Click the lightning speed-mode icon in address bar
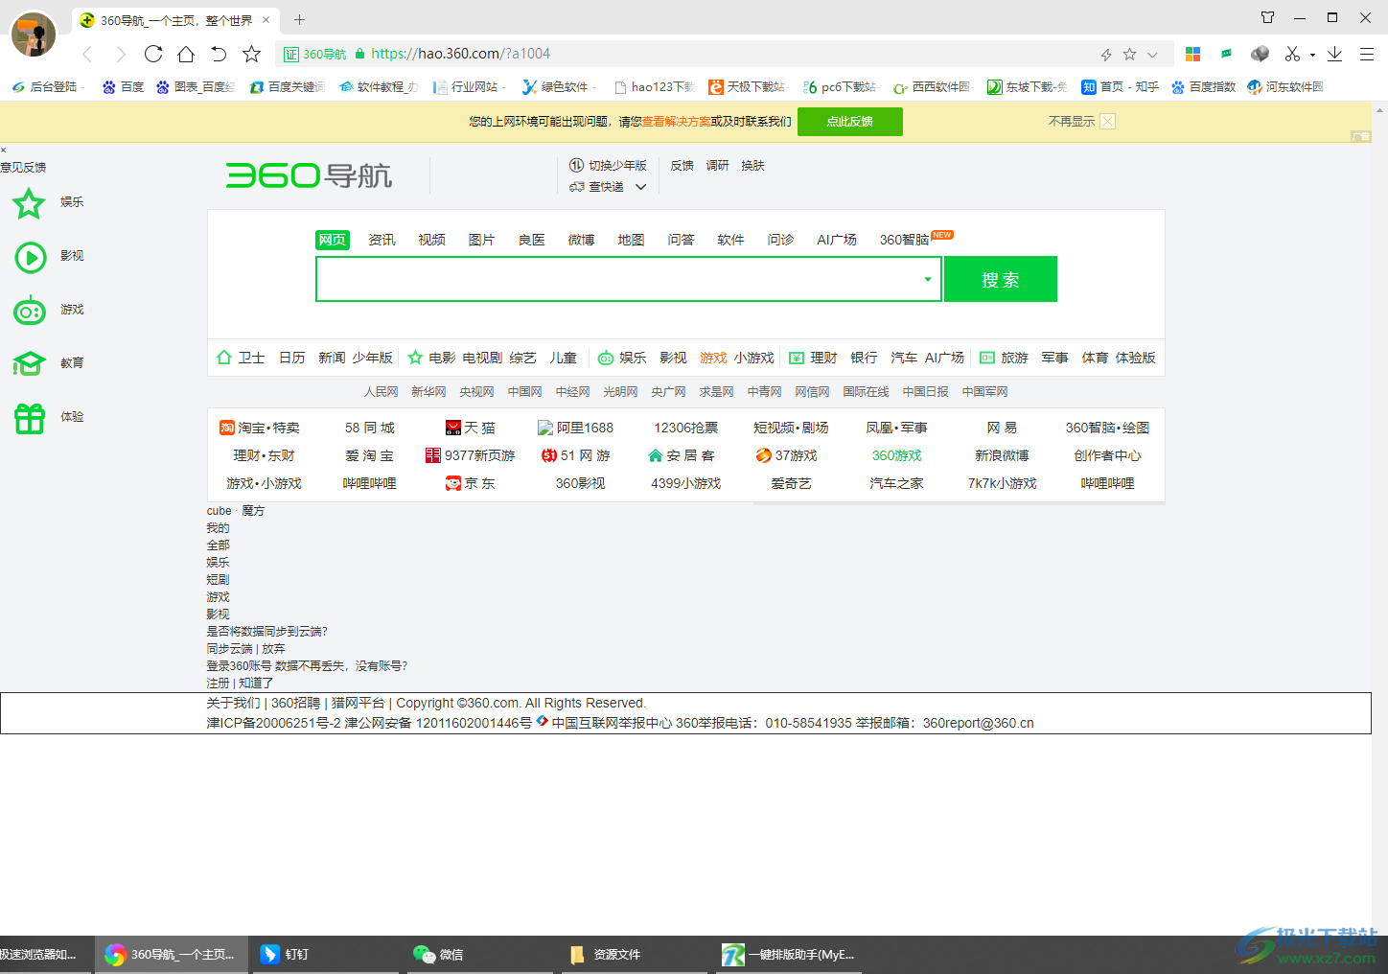Image resolution: width=1388 pixels, height=974 pixels. click(1106, 55)
